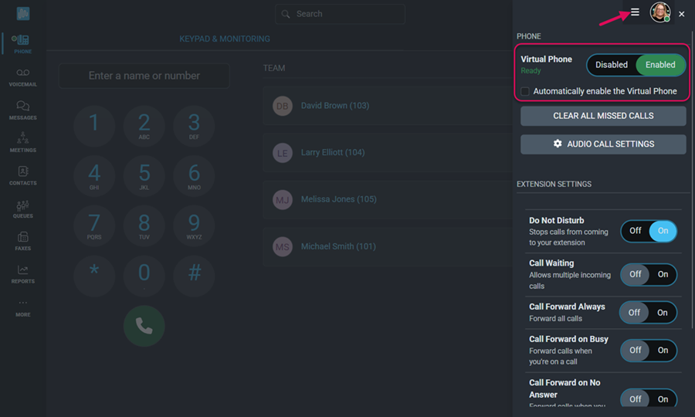This screenshot has width=695, height=417.
Task: Click the Faxes sidebar icon
Action: tap(22, 241)
